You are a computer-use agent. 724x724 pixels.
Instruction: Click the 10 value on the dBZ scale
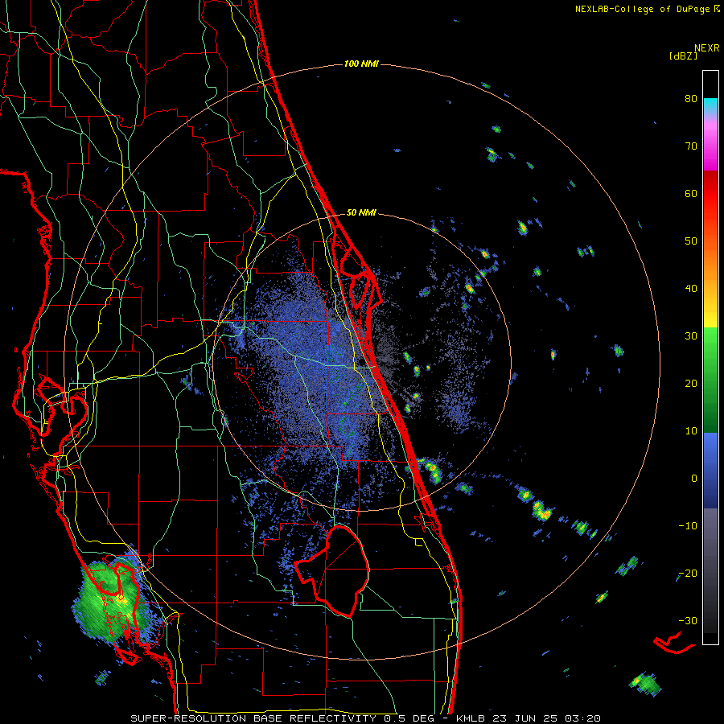(x=691, y=431)
